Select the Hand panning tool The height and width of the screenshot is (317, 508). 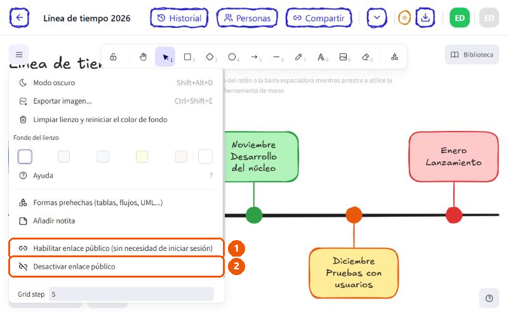[x=144, y=57]
